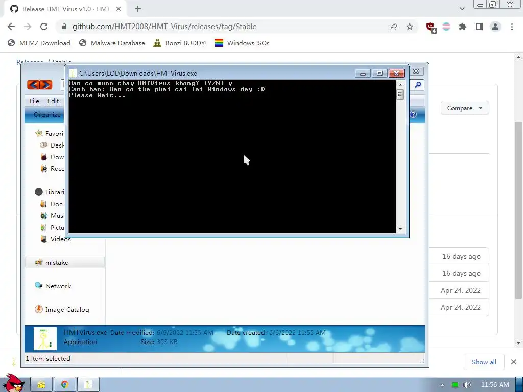Open the striped circle extension icon
Viewport: 523px width, 392px height.
click(446, 27)
